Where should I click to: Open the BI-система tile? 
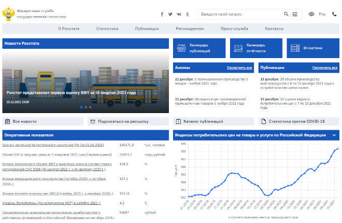tap(312, 48)
